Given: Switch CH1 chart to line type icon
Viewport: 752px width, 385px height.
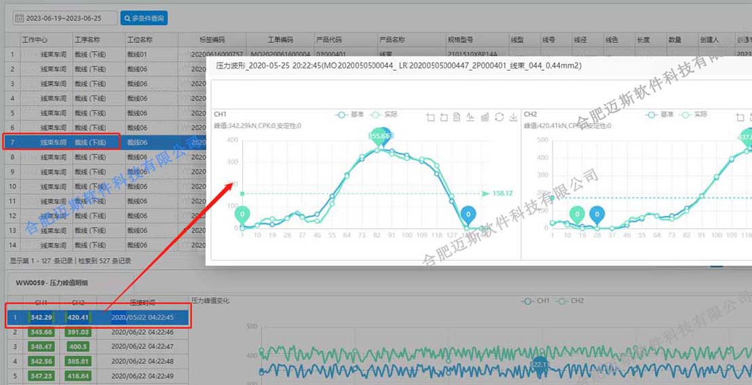Looking at the screenshot, I should [x=471, y=117].
